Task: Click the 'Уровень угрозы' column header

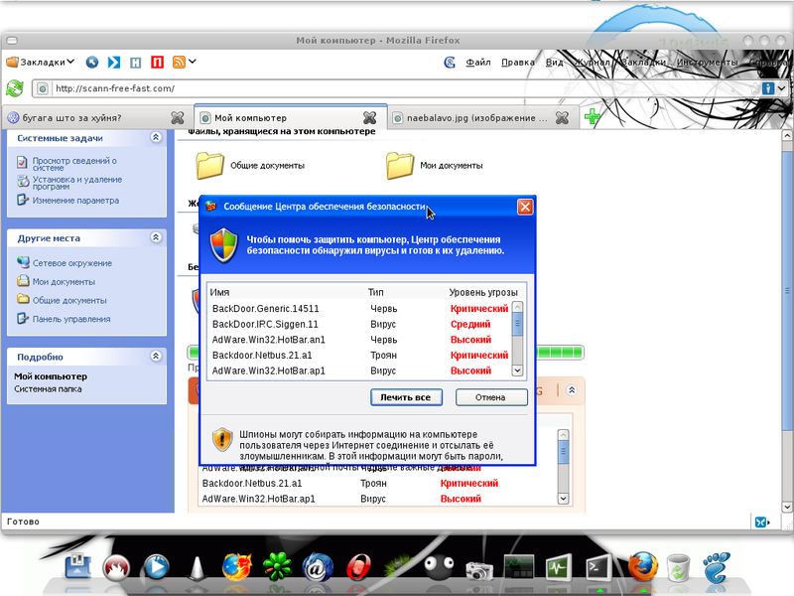Action: coord(483,292)
